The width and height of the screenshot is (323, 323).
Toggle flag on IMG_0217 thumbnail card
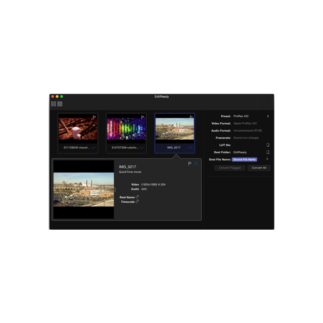[191, 117]
